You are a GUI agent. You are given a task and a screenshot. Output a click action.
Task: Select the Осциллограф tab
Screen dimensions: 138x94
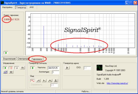tap(9, 59)
